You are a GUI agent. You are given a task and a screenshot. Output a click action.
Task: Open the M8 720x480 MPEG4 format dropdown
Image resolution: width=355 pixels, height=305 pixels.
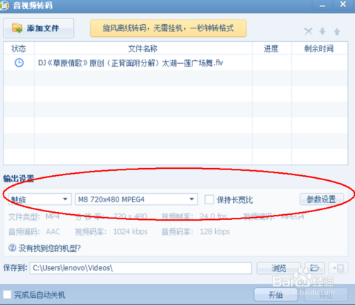click(x=136, y=199)
